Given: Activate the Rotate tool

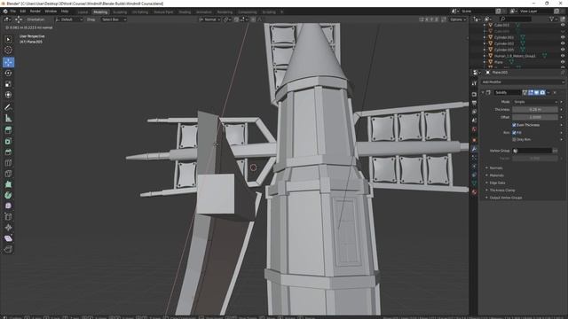Looking at the screenshot, I should 8,73.
